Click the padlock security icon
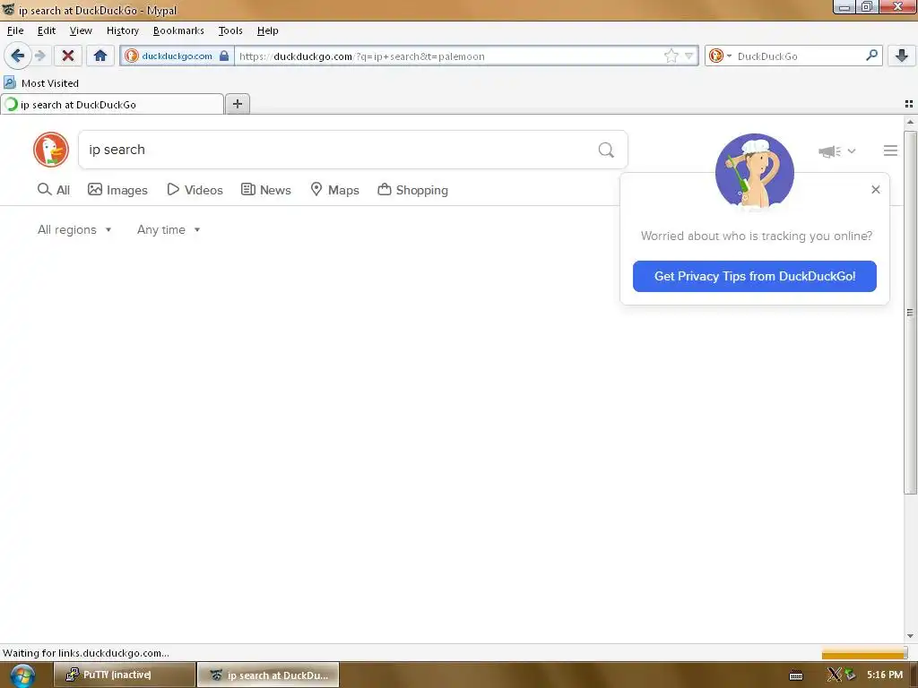 223,56
